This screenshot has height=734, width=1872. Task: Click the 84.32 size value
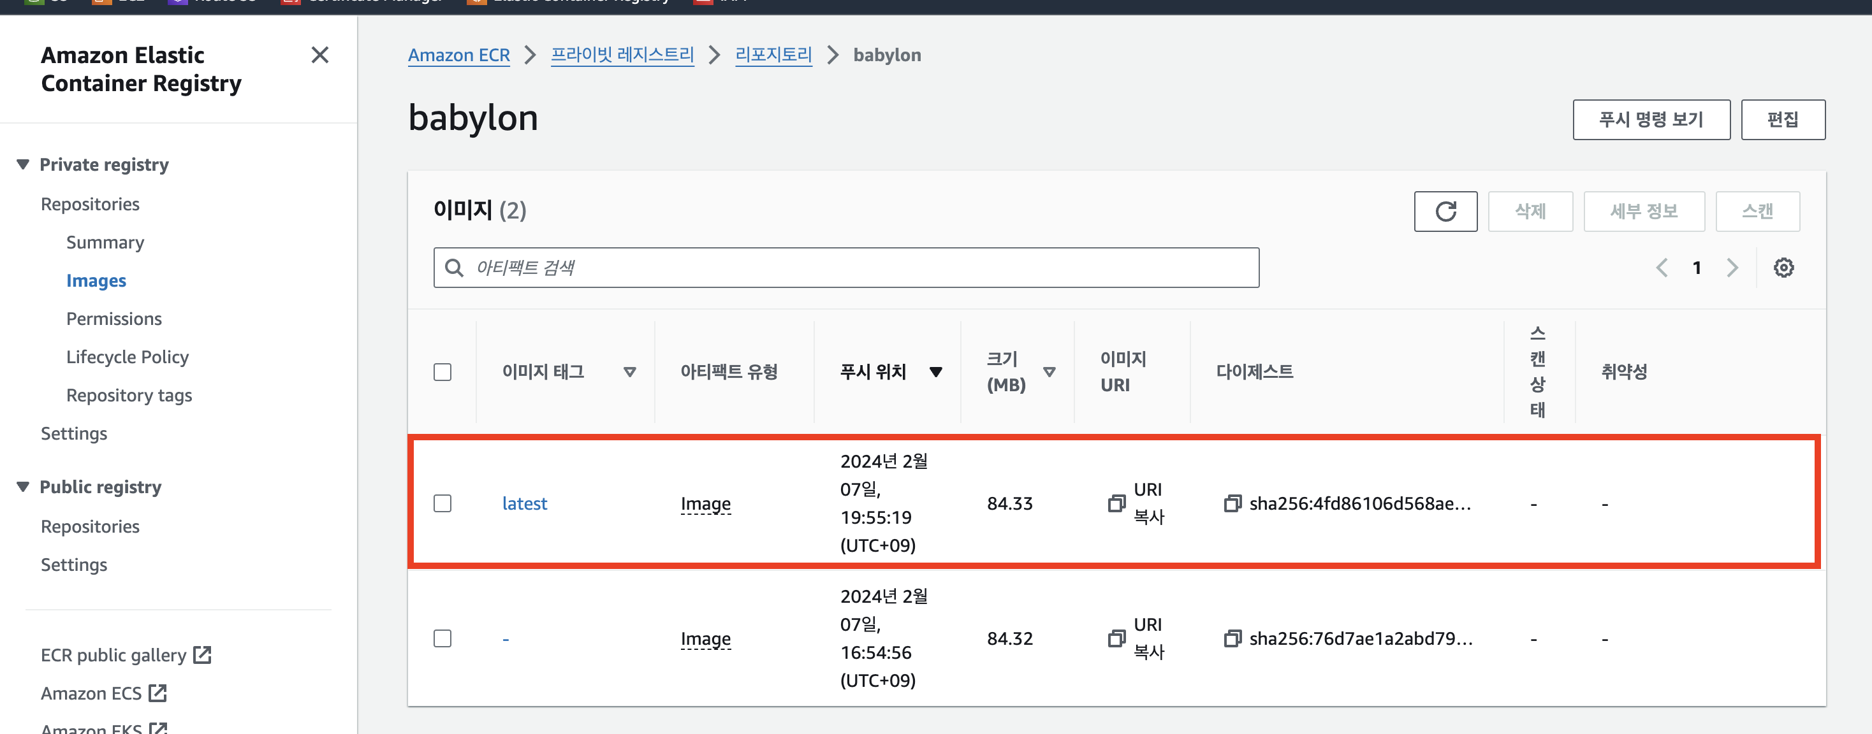(x=1009, y=638)
